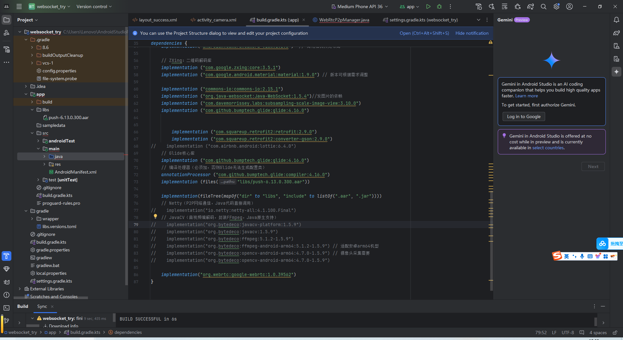Close the Sync tab
623x340 pixels.
pyautogui.click(x=52, y=306)
